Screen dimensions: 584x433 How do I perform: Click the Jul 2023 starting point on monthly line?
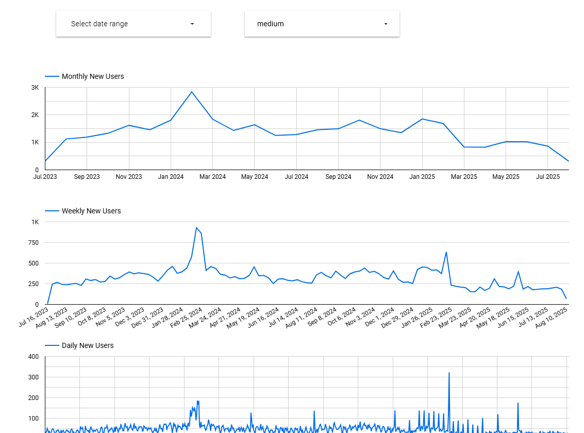[45, 161]
